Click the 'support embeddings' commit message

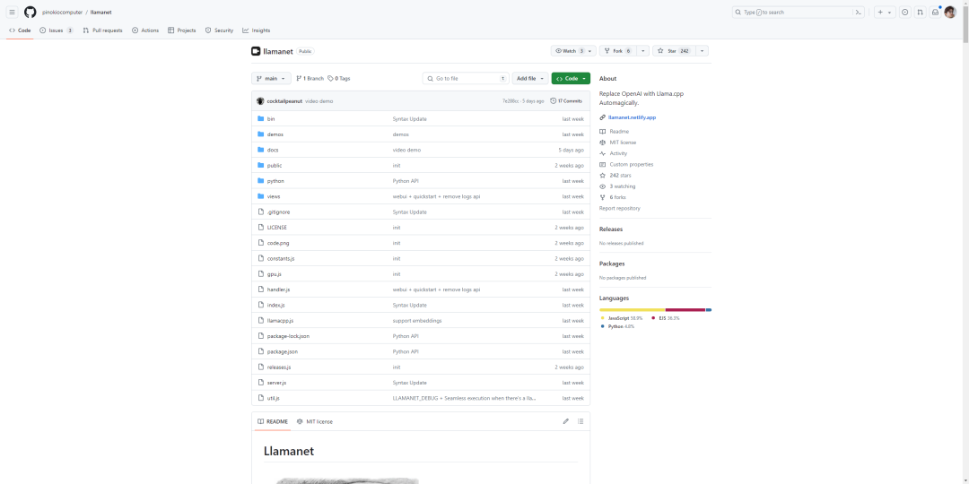(417, 320)
